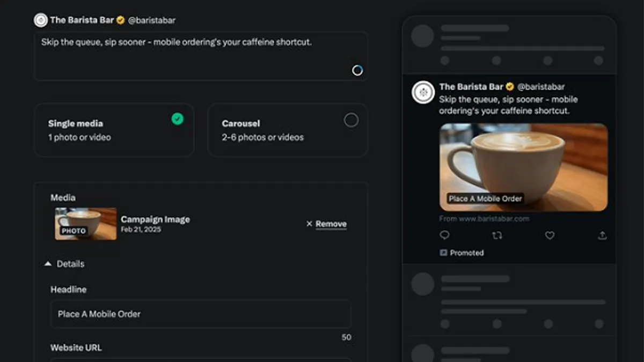
Task: Click the headline character counter 50
Action: (346, 337)
